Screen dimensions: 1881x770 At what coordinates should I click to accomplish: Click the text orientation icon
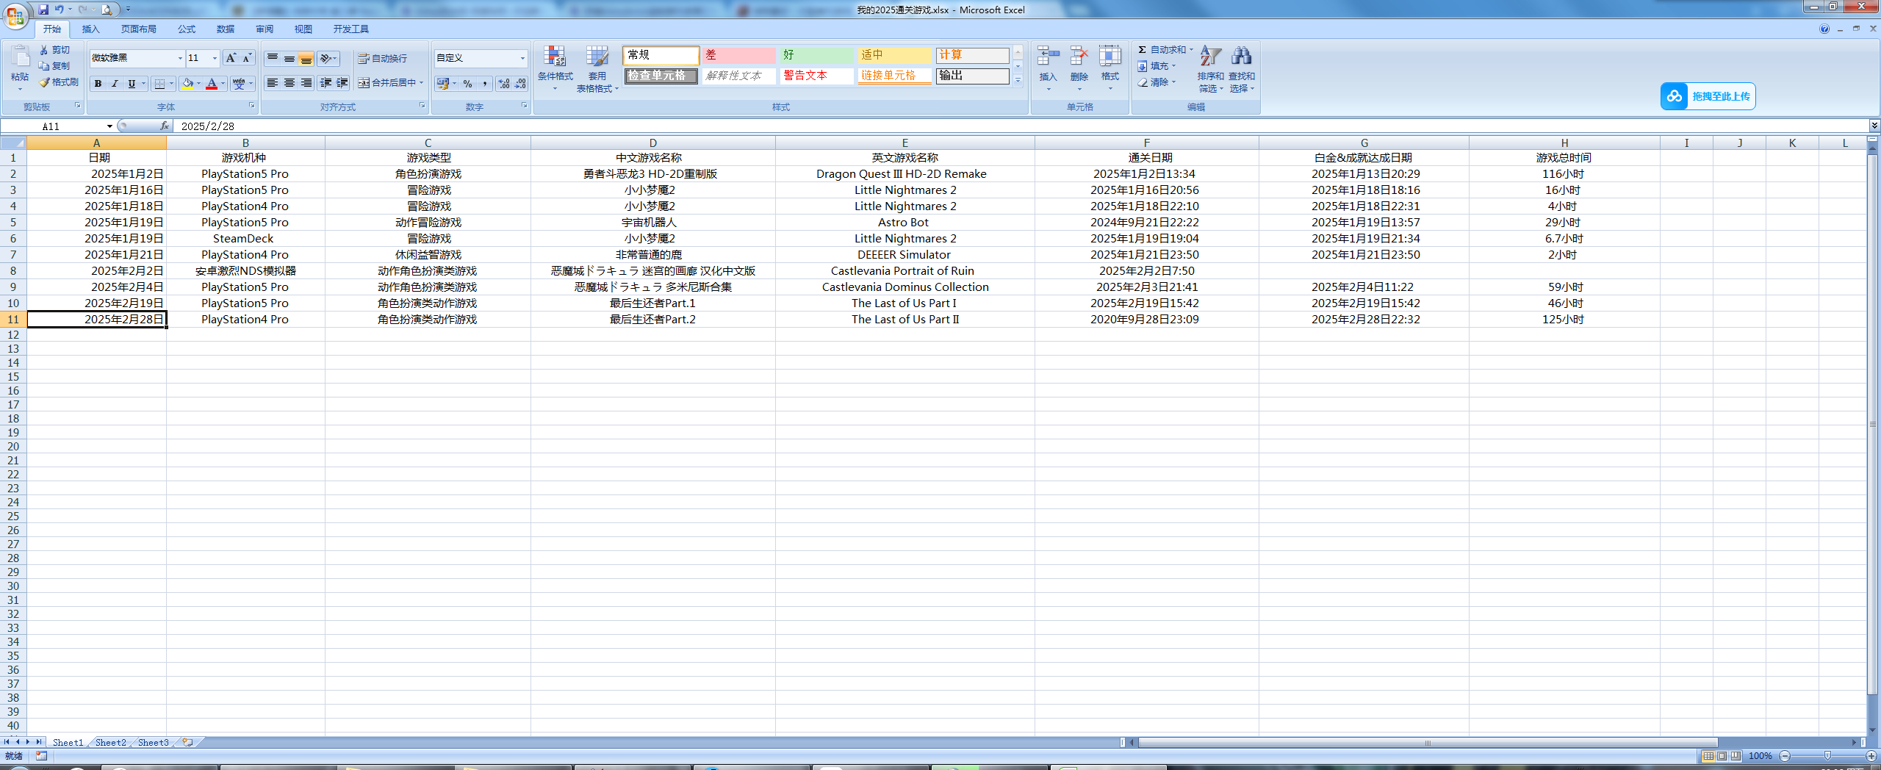(326, 59)
